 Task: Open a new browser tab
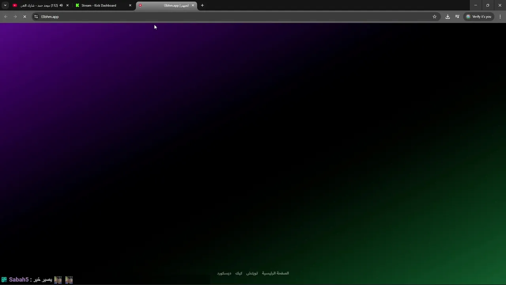click(202, 6)
